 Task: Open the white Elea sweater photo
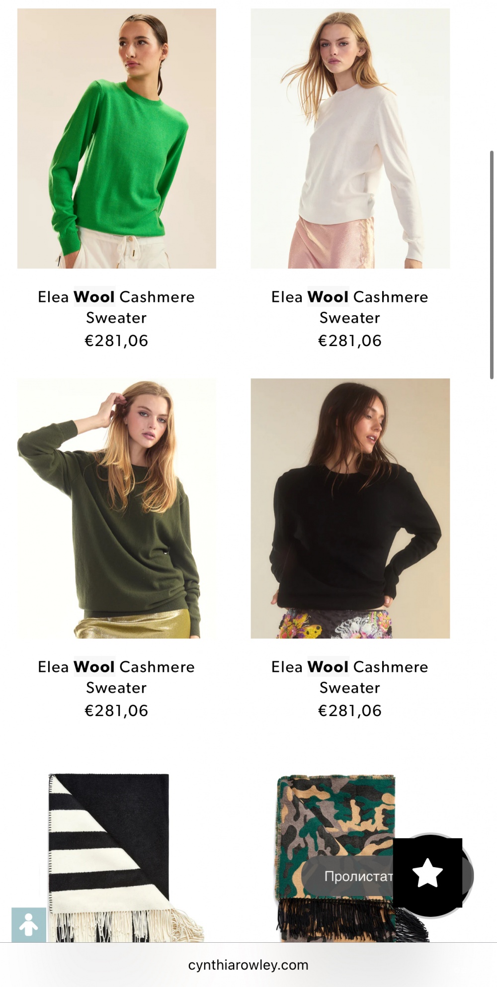(350, 138)
